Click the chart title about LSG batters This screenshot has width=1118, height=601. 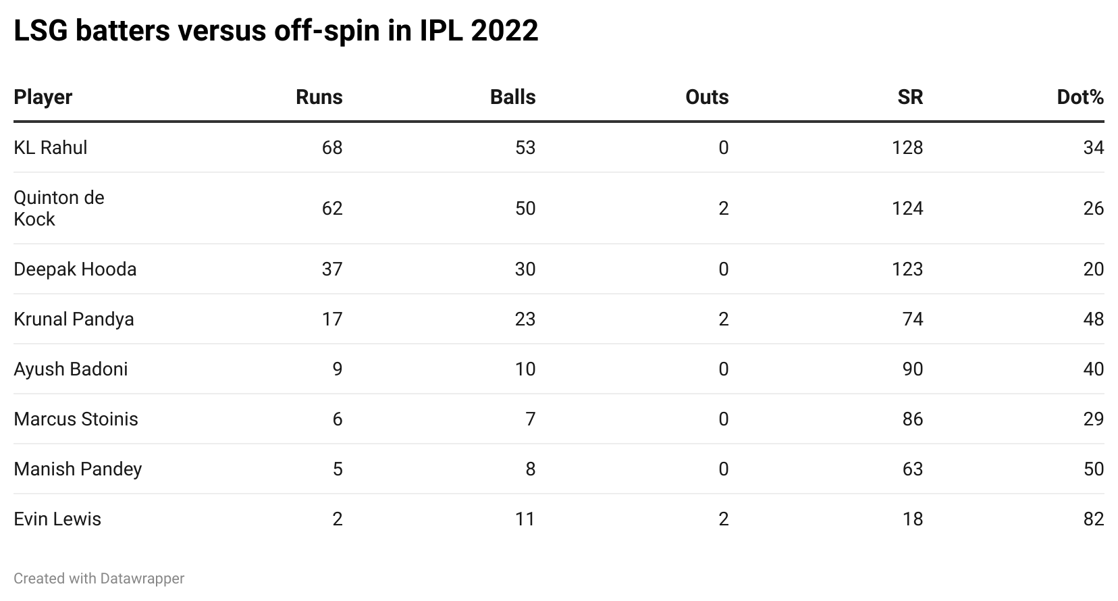(275, 30)
